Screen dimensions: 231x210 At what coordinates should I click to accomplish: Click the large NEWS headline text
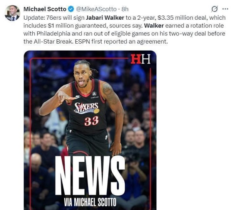[90, 176]
